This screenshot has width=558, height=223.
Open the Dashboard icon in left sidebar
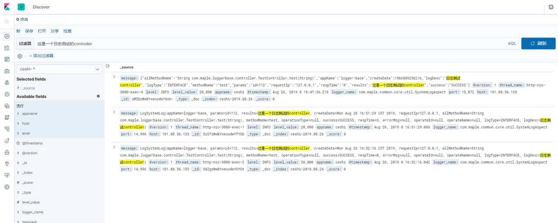pyautogui.click(x=7, y=59)
